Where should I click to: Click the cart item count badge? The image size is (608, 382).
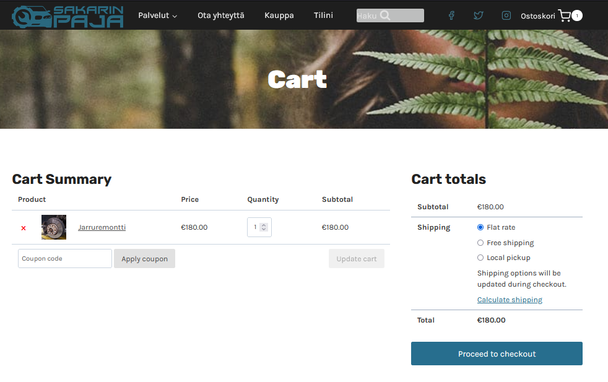(577, 15)
